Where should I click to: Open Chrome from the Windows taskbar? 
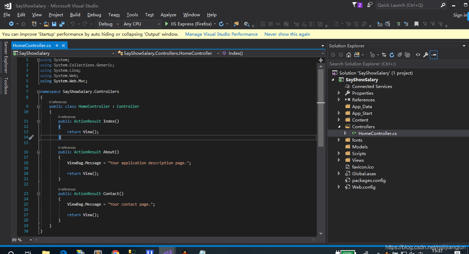(x=115, y=252)
